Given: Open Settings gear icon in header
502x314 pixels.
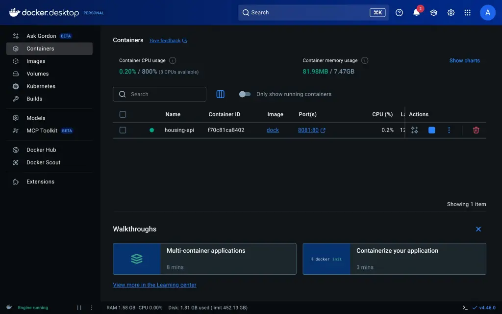Looking at the screenshot, I should (451, 12).
